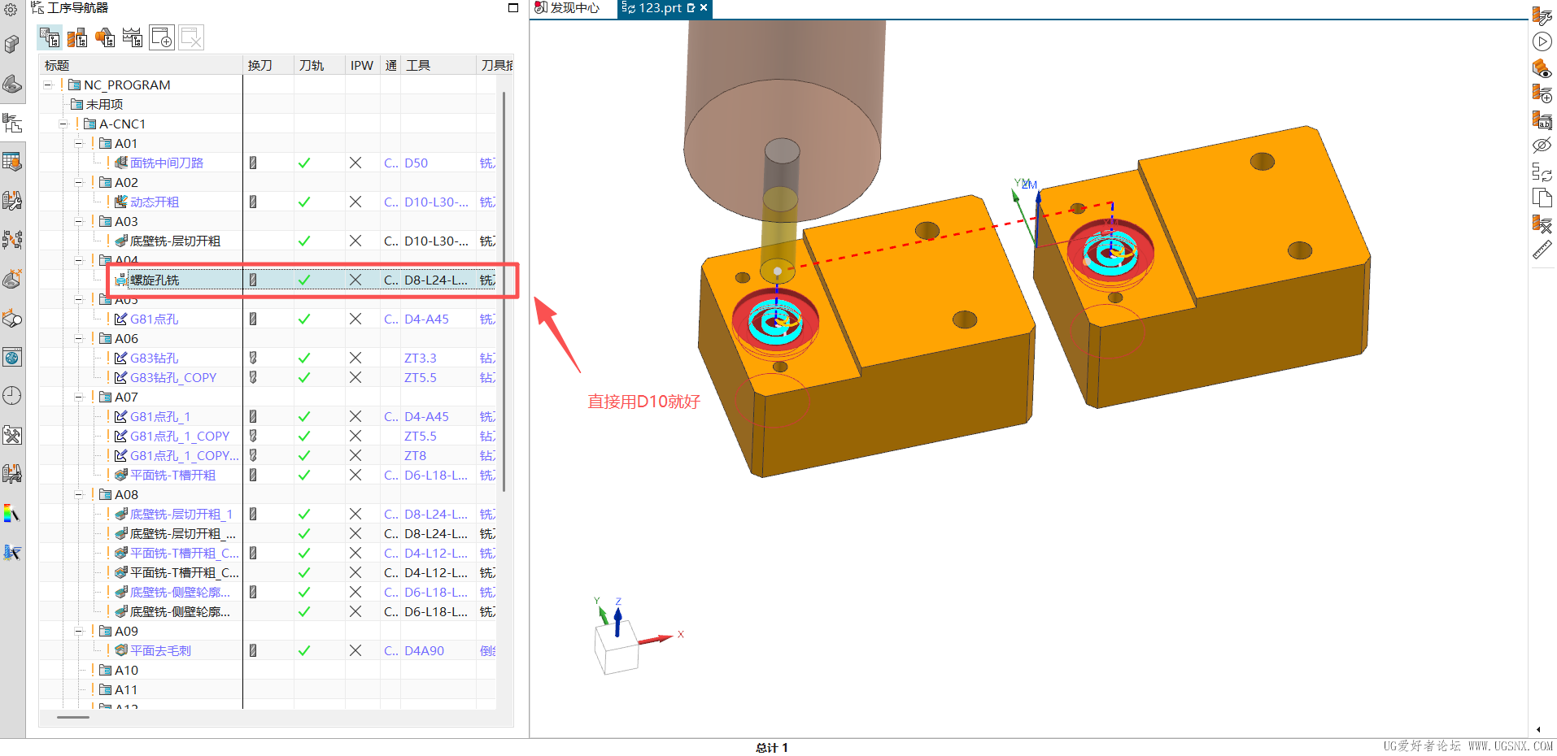Click the replay/refresh path icon

pos(1542,172)
